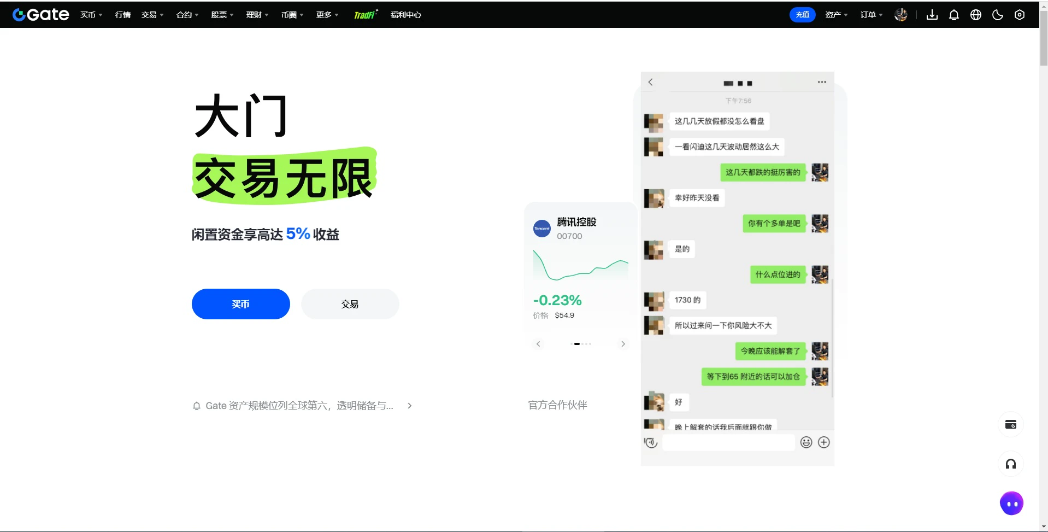This screenshot has width=1048, height=532.
Task: Expand the 合约 dropdown menu
Action: pos(187,15)
